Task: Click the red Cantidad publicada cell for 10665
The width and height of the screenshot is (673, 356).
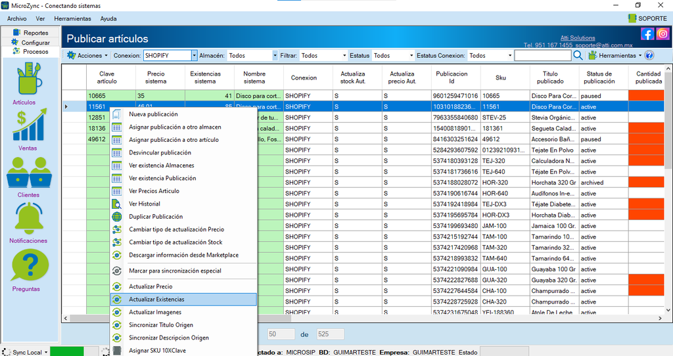Action: pos(647,96)
